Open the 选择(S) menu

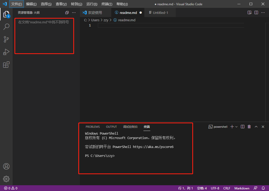click(x=46, y=4)
